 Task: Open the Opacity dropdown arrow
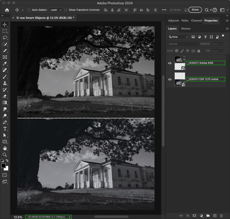[222, 44]
